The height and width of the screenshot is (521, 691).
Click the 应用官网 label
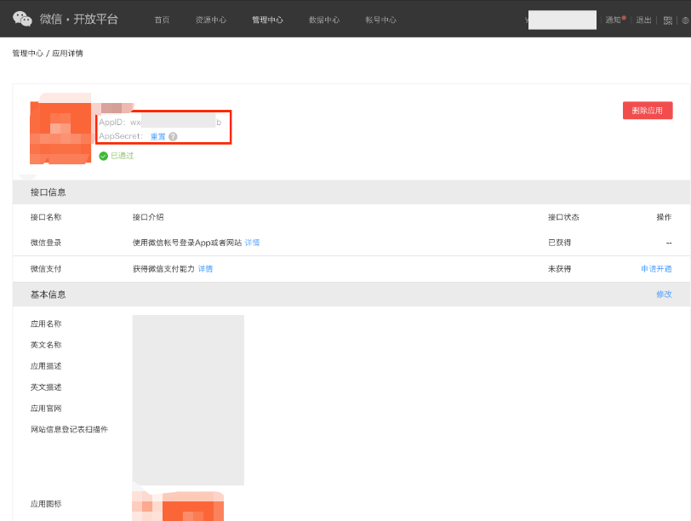[46, 409]
